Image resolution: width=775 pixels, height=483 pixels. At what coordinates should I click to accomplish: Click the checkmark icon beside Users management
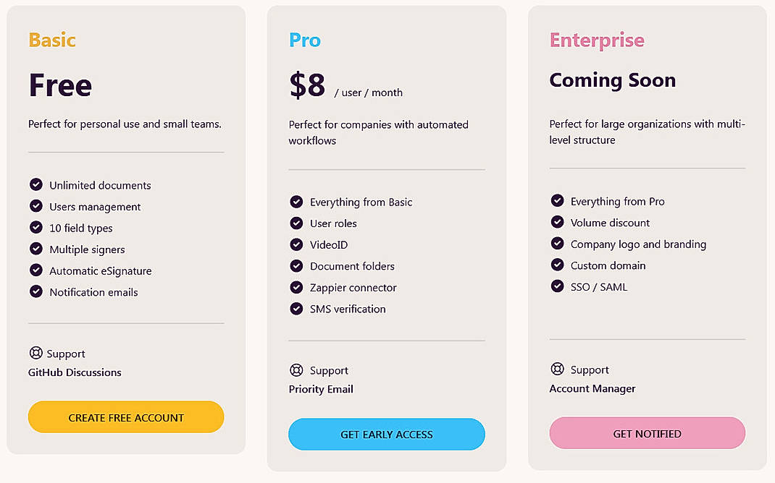coord(36,207)
